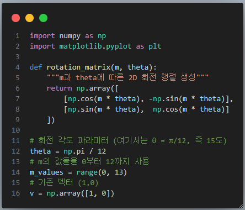This screenshot has width=245, height=210.
Task: Click 'numpy' in the first import line
Action: pos(70,36)
